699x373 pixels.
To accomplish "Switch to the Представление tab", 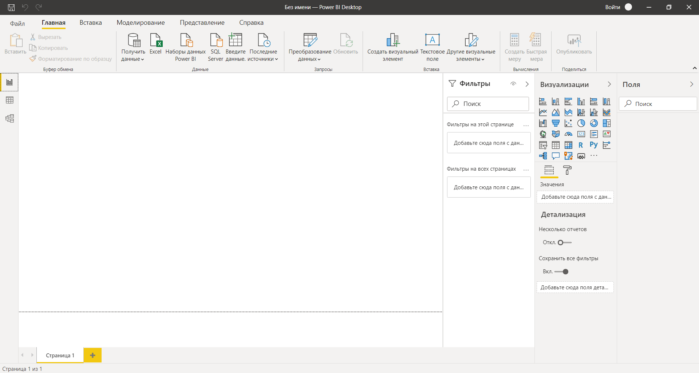I will pyautogui.click(x=202, y=23).
